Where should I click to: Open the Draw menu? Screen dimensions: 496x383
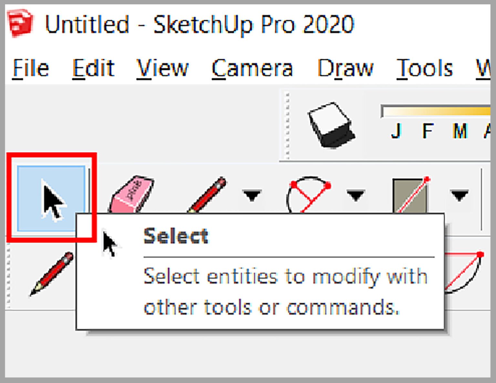[x=345, y=68]
